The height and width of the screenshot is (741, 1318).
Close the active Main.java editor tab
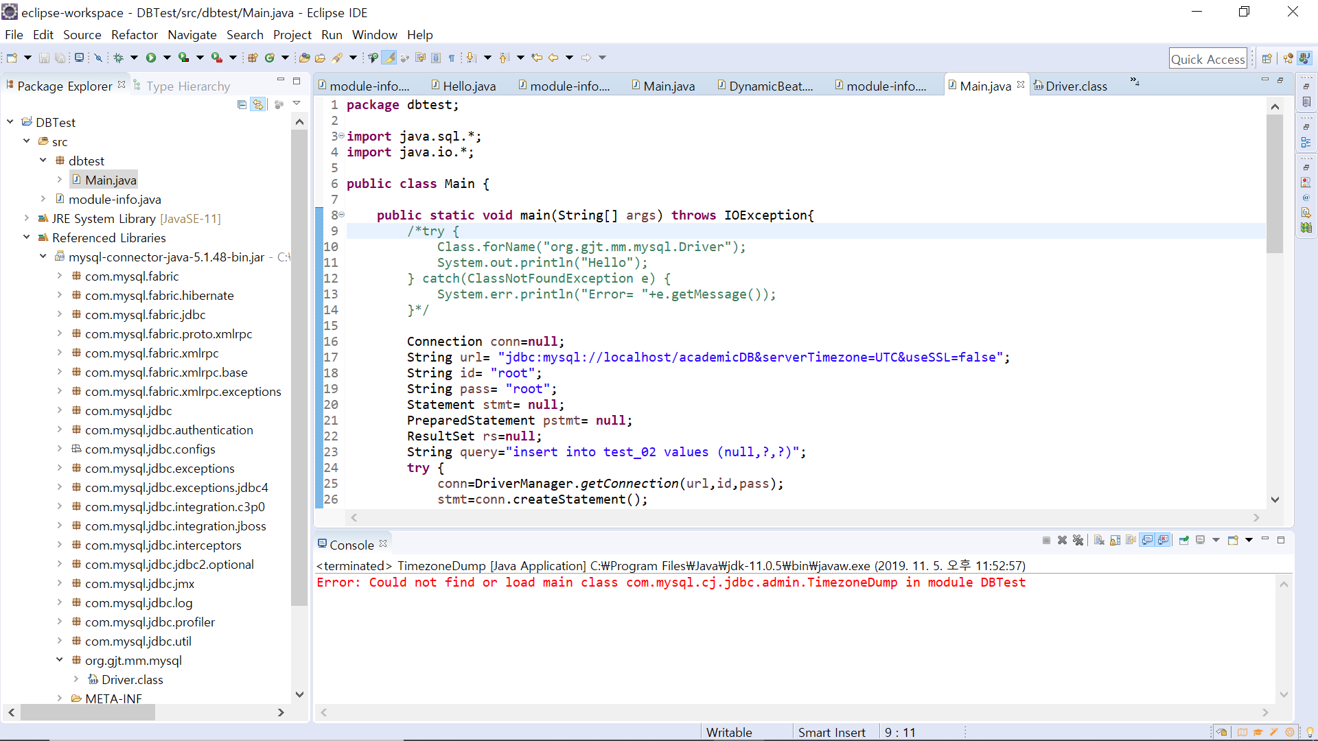(x=1021, y=84)
